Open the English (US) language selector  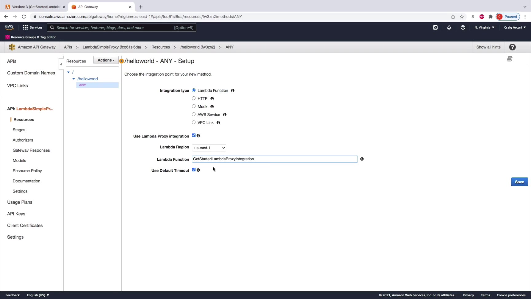pos(38,295)
